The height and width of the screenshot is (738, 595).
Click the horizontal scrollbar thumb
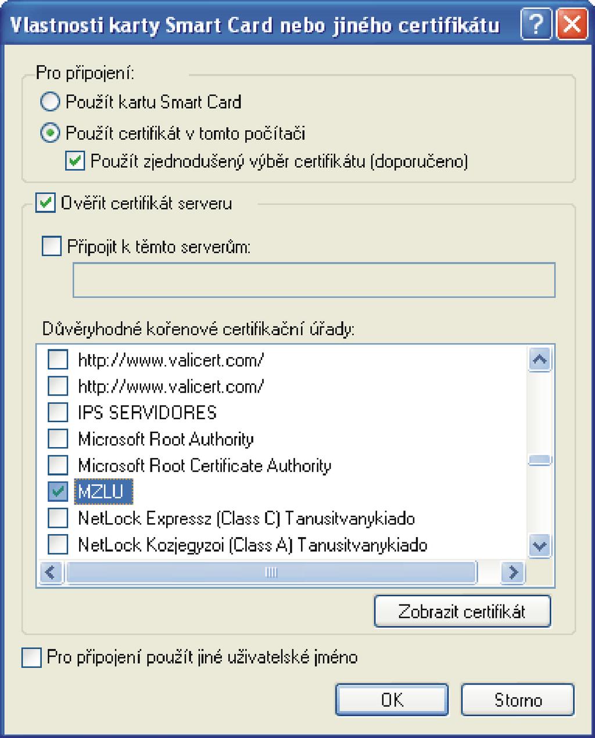271,573
